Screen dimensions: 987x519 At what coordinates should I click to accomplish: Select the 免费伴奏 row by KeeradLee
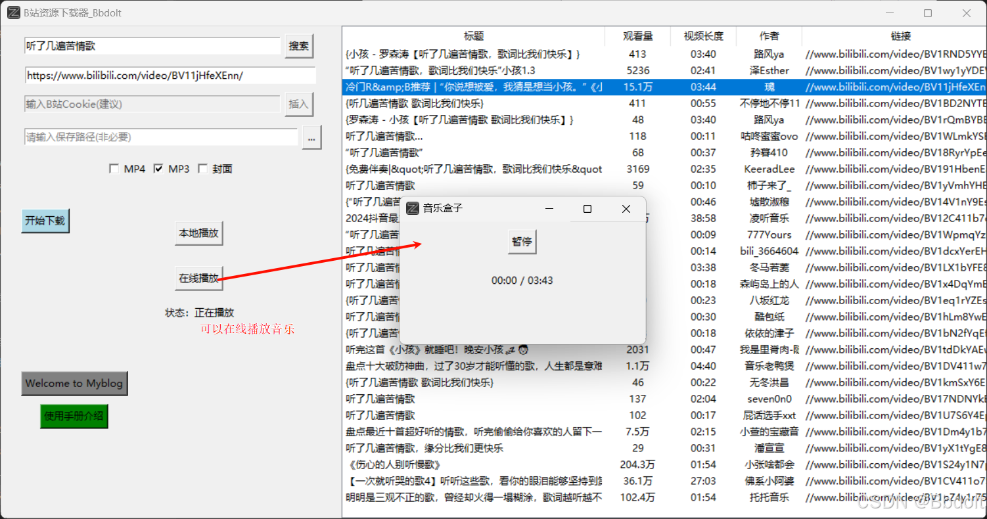(x=664, y=169)
